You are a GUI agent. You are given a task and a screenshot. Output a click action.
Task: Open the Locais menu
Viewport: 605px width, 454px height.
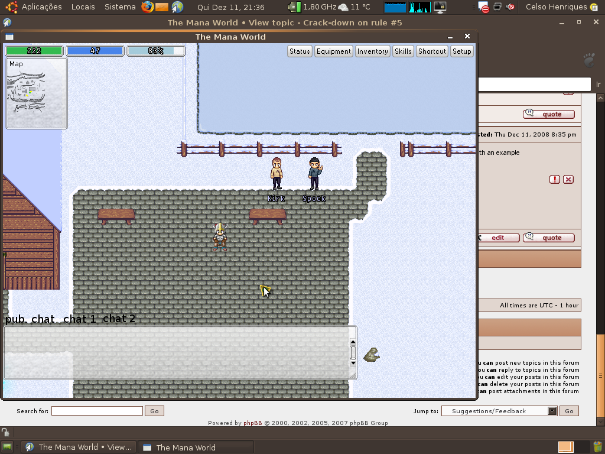coord(83,7)
